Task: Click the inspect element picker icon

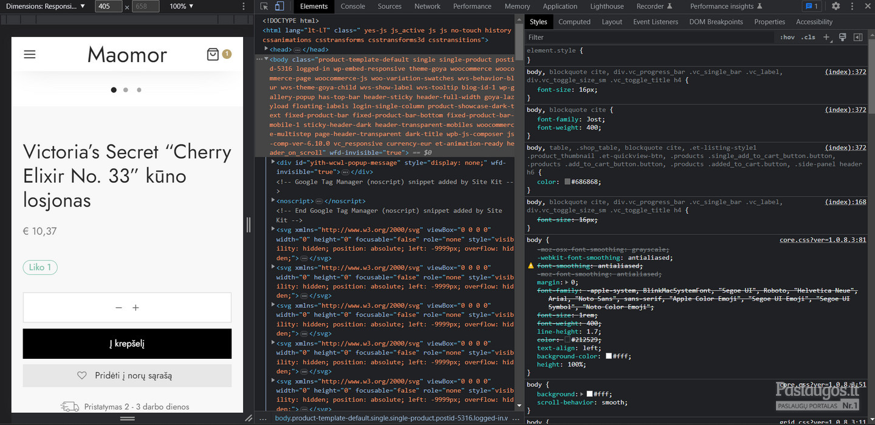Action: tap(264, 6)
